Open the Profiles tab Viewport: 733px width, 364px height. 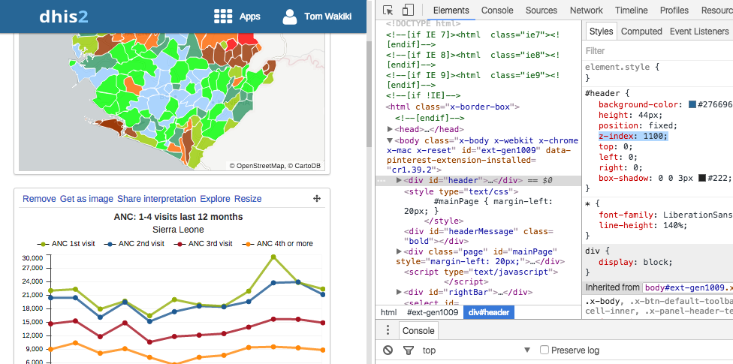click(x=674, y=11)
